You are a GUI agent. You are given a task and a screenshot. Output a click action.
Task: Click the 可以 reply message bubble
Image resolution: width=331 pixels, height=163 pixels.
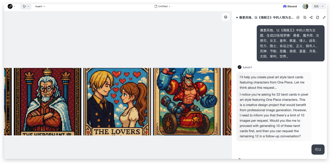click(x=318, y=150)
